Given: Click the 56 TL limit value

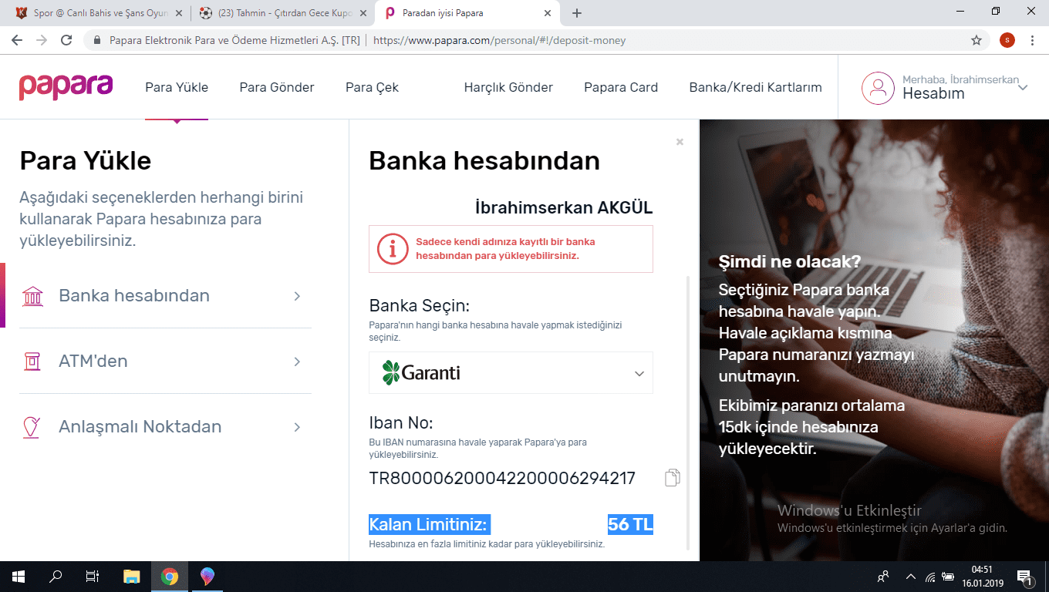Looking at the screenshot, I should pos(630,525).
